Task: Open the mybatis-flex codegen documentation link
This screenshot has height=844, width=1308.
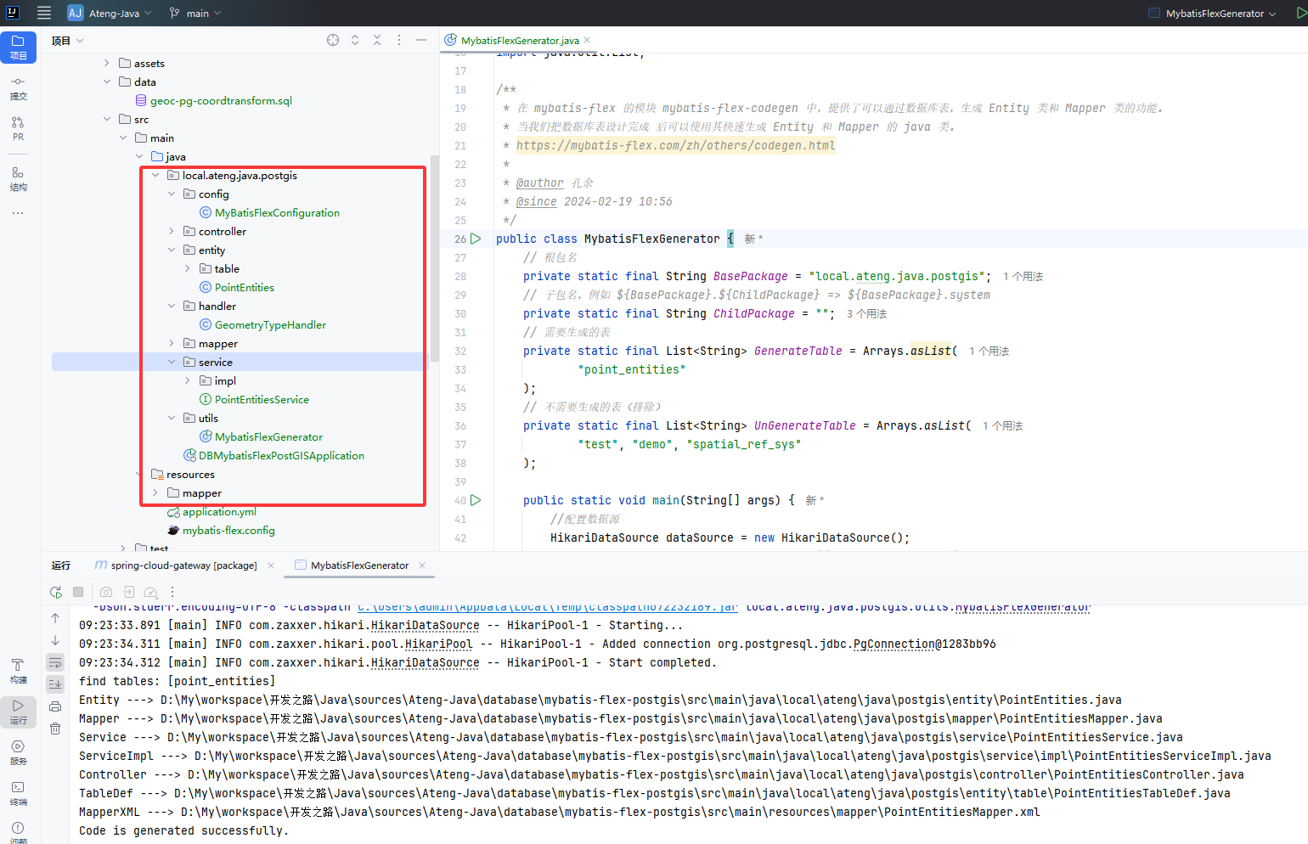Action: pos(675,145)
